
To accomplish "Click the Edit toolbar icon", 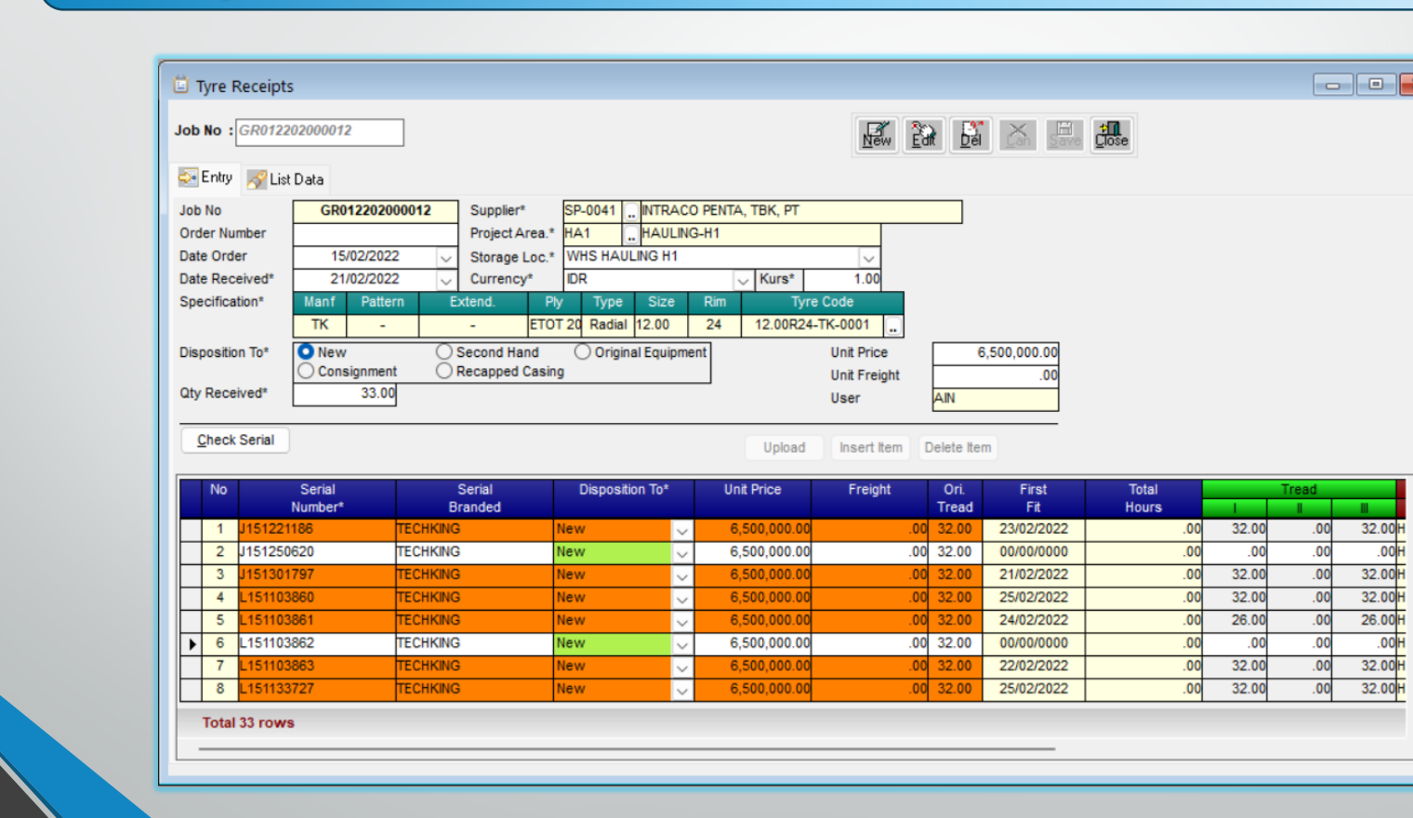I will [x=924, y=136].
